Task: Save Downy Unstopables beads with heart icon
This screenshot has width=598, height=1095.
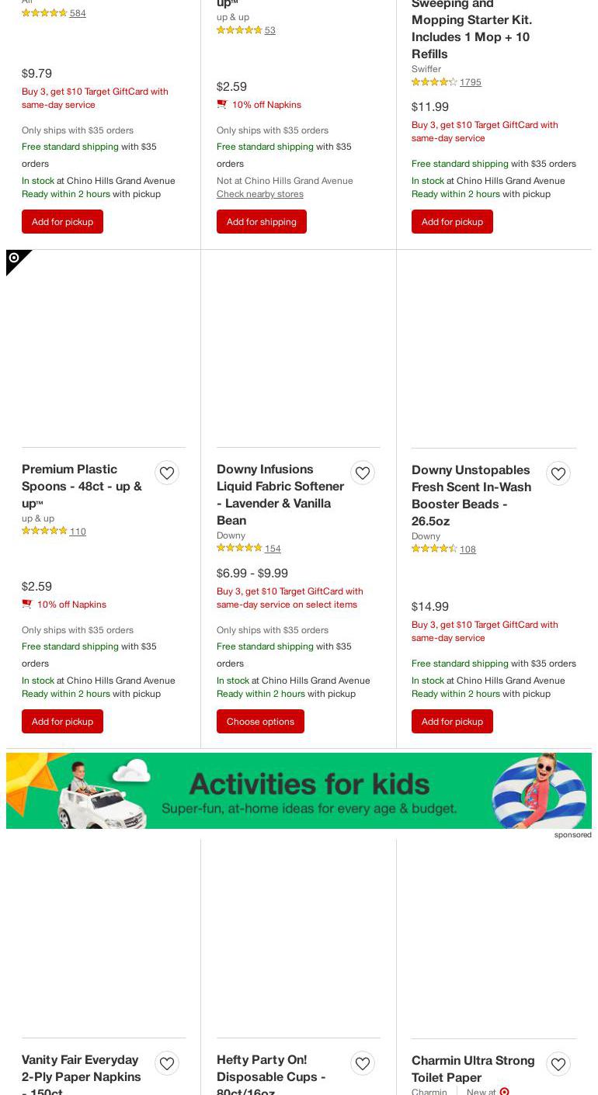Action: coord(558,473)
